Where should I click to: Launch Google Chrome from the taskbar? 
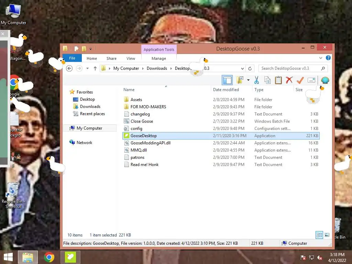pyautogui.click(x=49, y=257)
